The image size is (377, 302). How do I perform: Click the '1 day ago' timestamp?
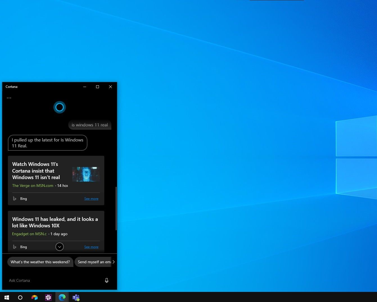click(59, 234)
